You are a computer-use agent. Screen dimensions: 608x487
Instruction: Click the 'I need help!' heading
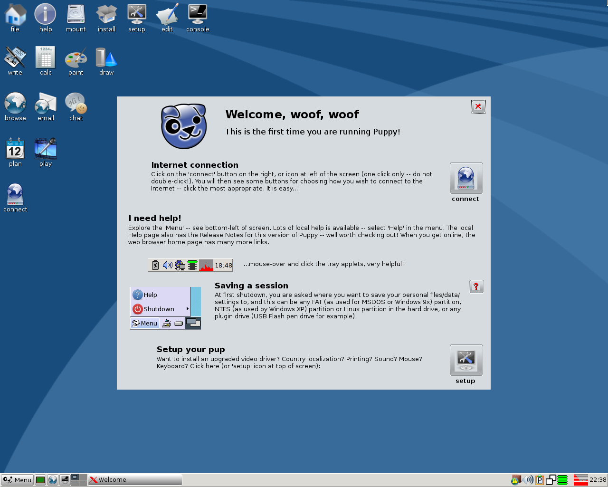click(x=155, y=218)
